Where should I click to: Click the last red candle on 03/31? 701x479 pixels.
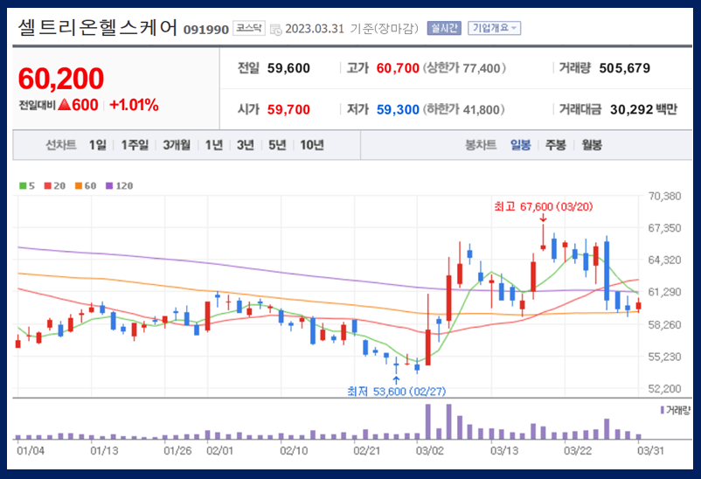(638, 305)
